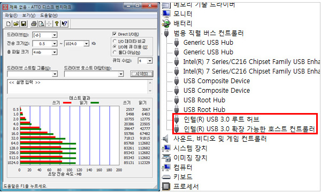321x193 pixels.
Task: Open a benchmark file via folder icon
Action: (16, 24)
